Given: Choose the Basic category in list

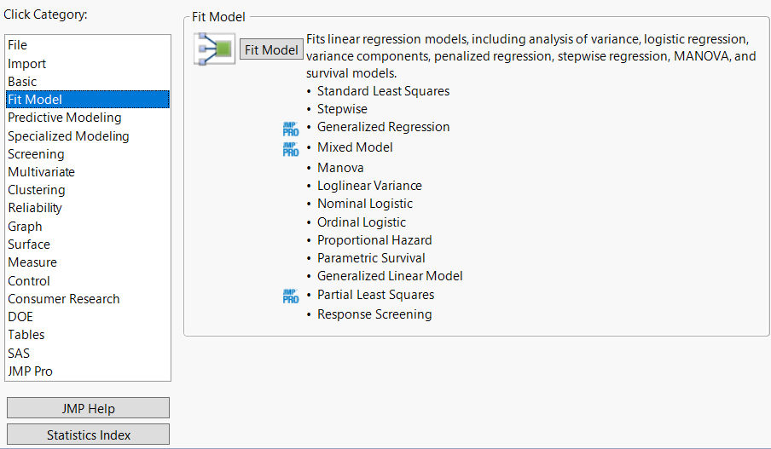Looking at the screenshot, I should [22, 82].
